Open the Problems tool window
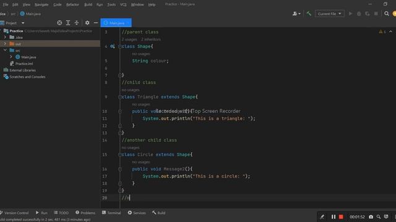The image size is (396, 222). click(85, 213)
